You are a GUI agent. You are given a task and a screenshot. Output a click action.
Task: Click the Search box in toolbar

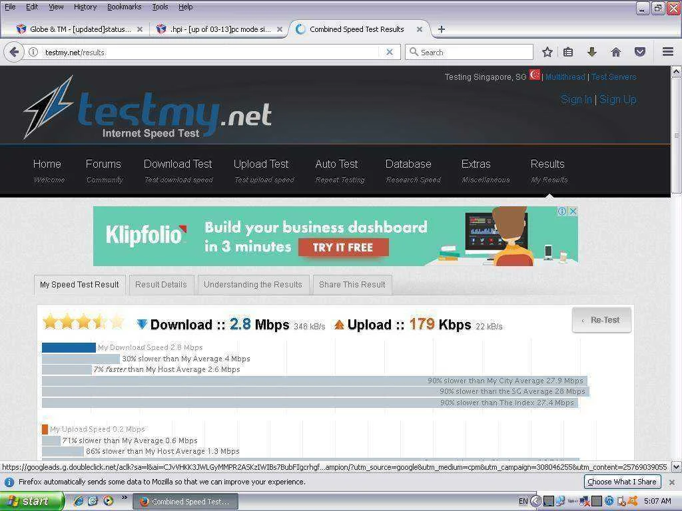pos(470,52)
